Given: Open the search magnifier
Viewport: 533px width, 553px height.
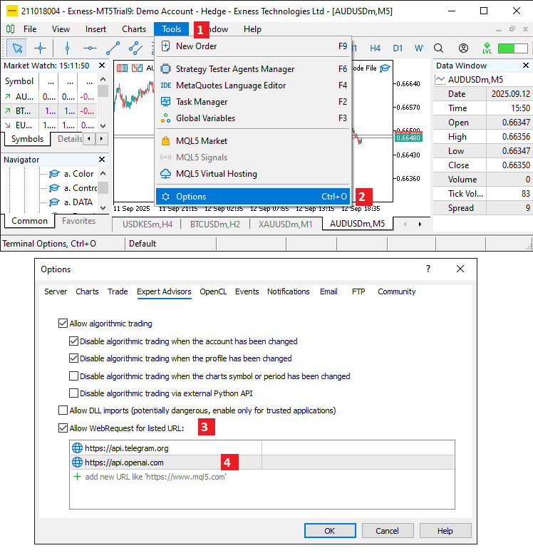Looking at the screenshot, I should coord(438,48).
